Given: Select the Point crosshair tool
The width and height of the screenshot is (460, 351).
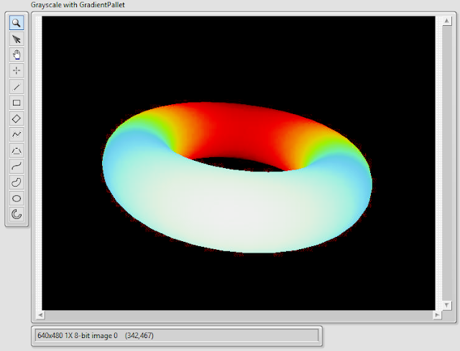Looking at the screenshot, I should 17,70.
